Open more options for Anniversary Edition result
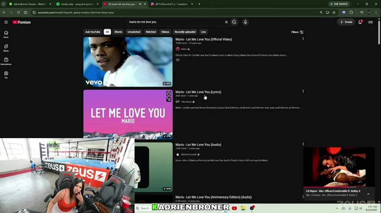The width and height of the screenshot is (381, 213). 303,197
